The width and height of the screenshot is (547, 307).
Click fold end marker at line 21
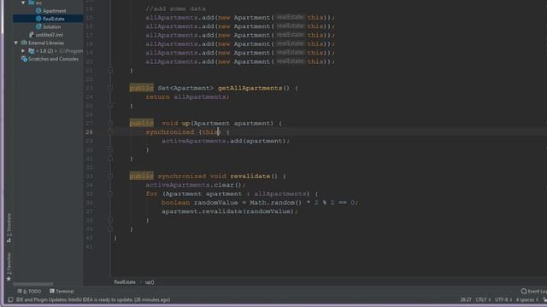point(110,71)
